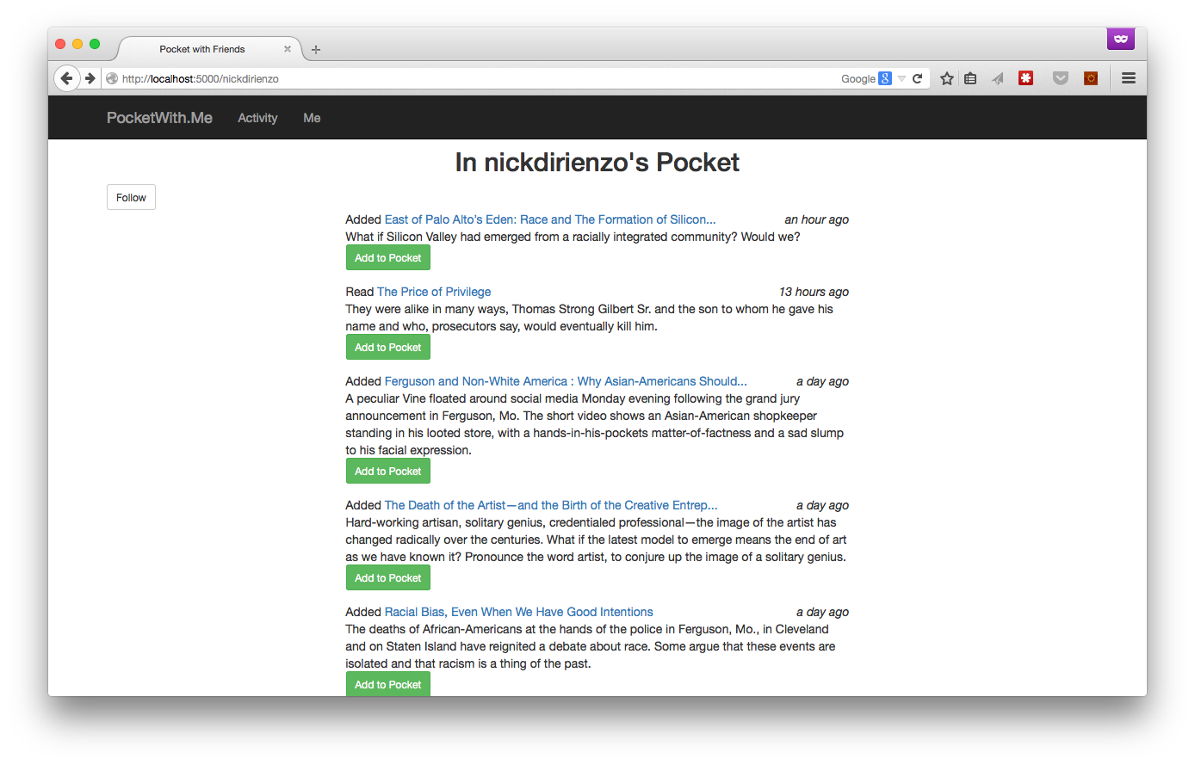Show bookmarks list icon
Image resolution: width=1195 pixels, height=765 pixels.
pyautogui.click(x=970, y=78)
